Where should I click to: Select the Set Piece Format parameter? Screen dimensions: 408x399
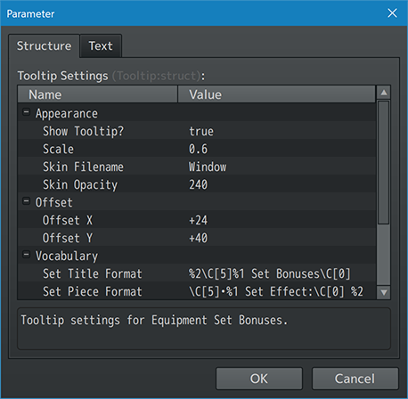click(x=93, y=291)
